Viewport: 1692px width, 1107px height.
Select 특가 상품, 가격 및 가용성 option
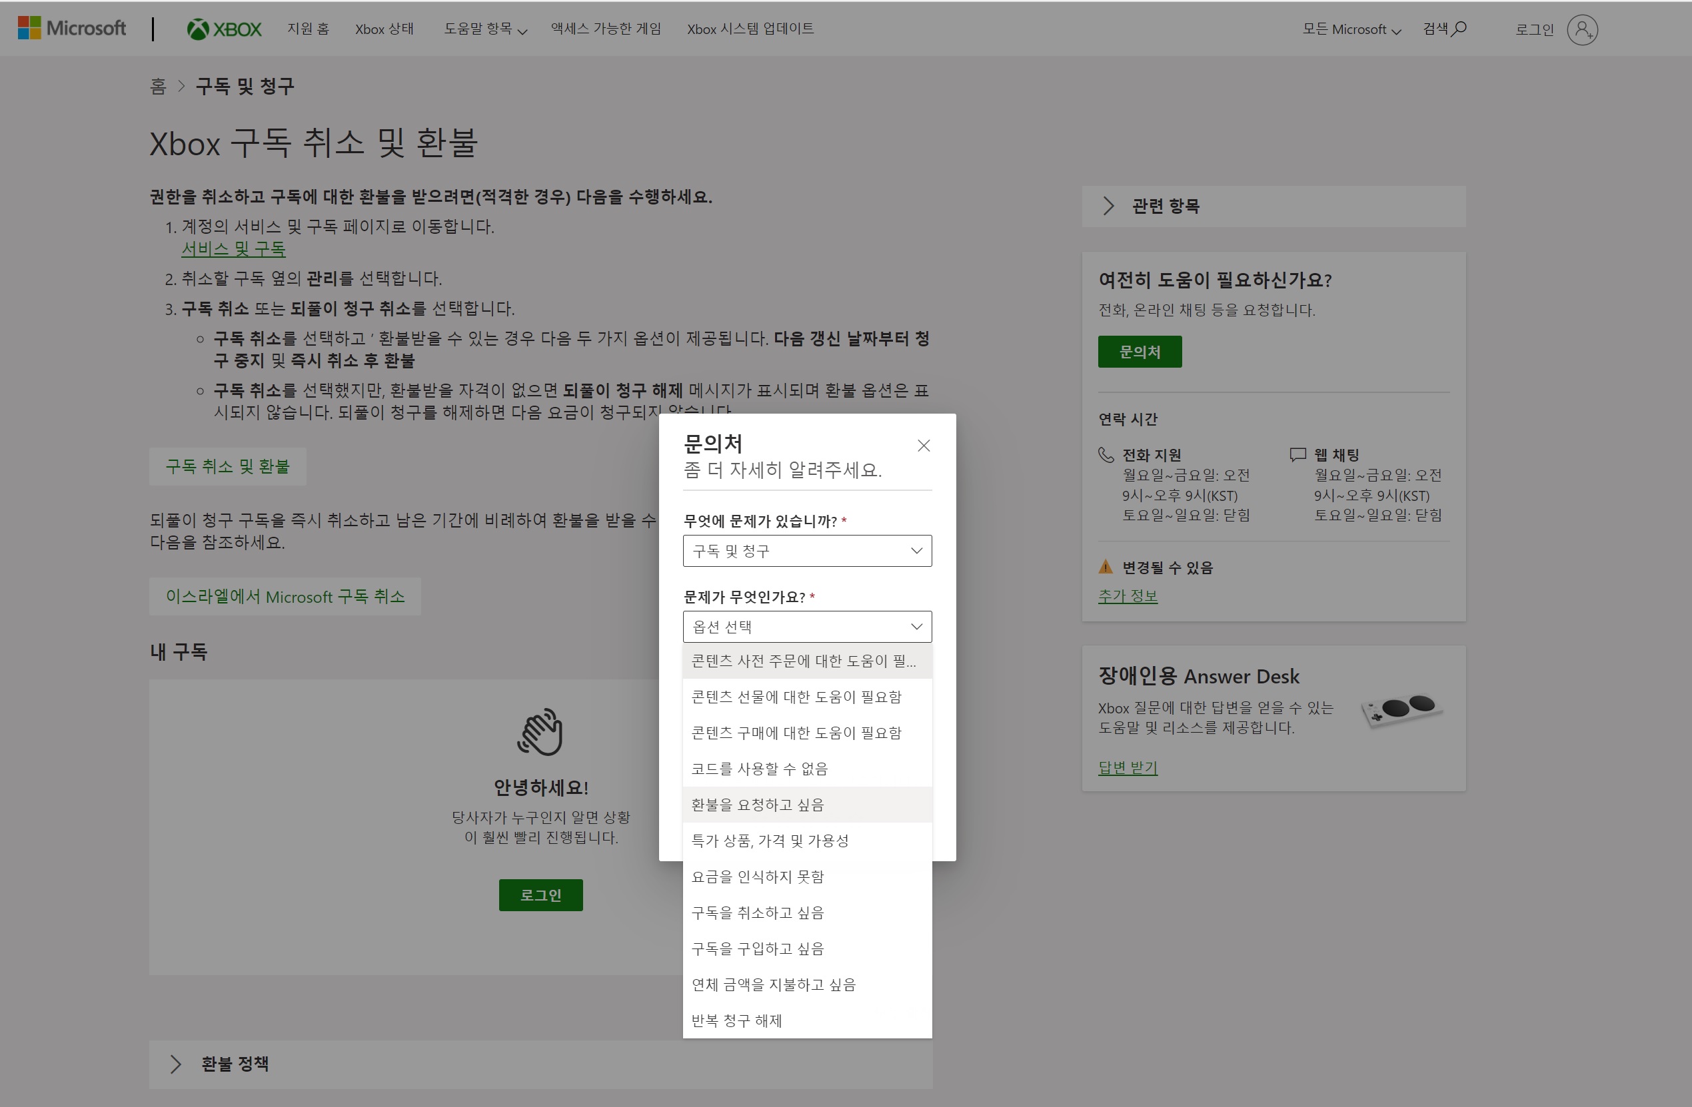click(x=807, y=841)
